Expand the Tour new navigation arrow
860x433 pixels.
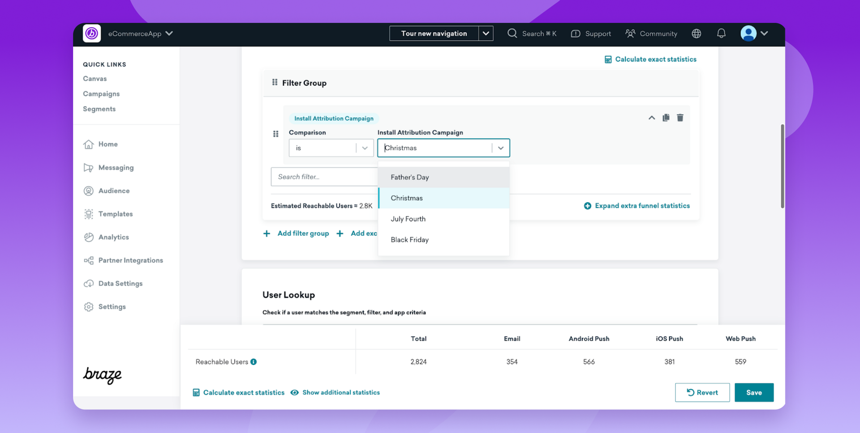pos(486,34)
